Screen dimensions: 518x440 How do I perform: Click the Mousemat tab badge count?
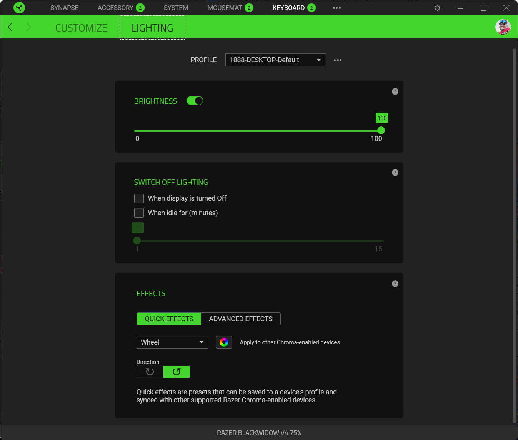(x=249, y=8)
